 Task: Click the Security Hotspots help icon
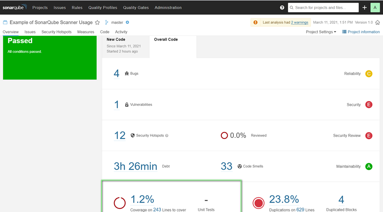click(x=166, y=136)
